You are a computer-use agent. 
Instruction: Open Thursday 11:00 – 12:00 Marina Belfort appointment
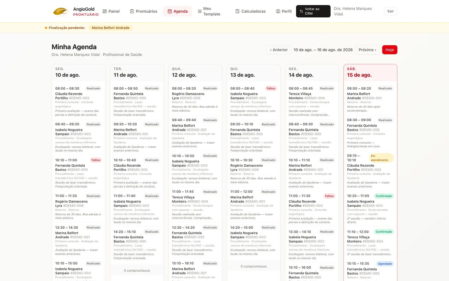point(254,205)
